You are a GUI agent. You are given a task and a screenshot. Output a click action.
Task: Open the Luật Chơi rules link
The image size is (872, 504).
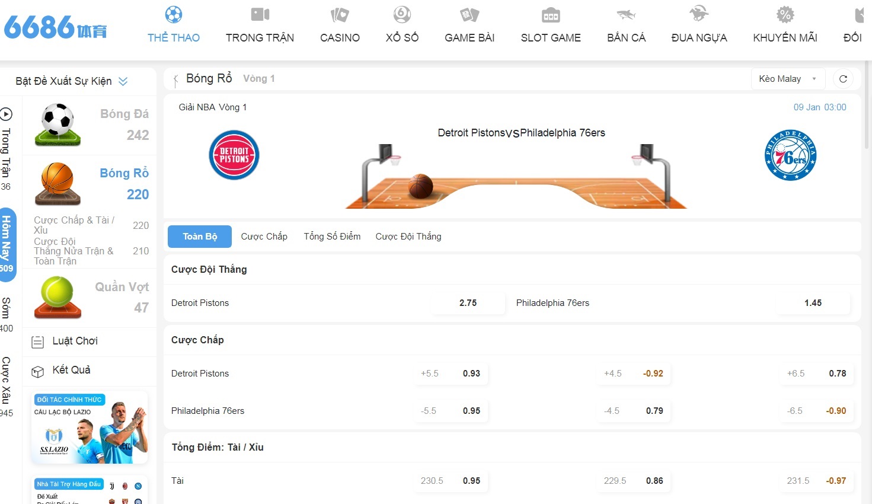(x=75, y=341)
